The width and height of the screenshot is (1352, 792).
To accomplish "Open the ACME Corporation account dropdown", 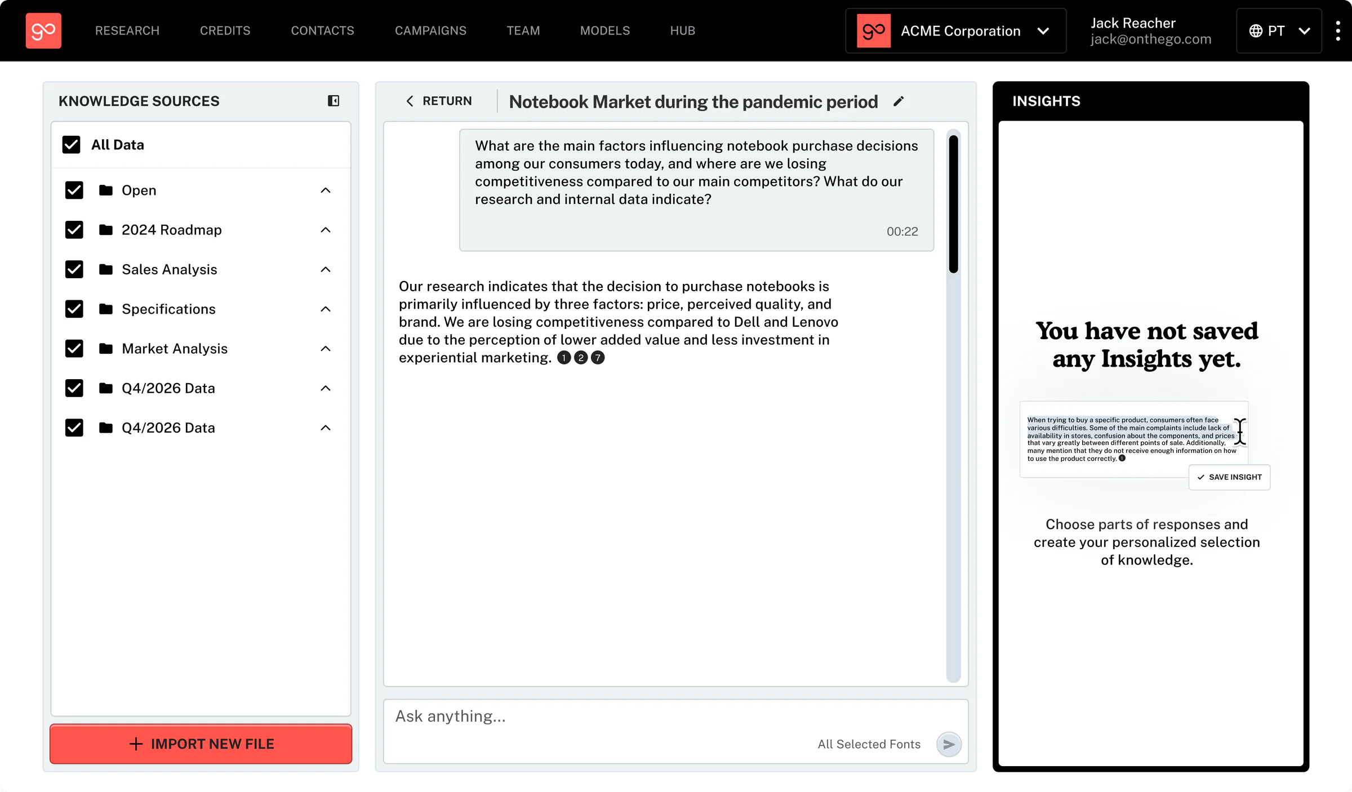I will click(x=955, y=30).
